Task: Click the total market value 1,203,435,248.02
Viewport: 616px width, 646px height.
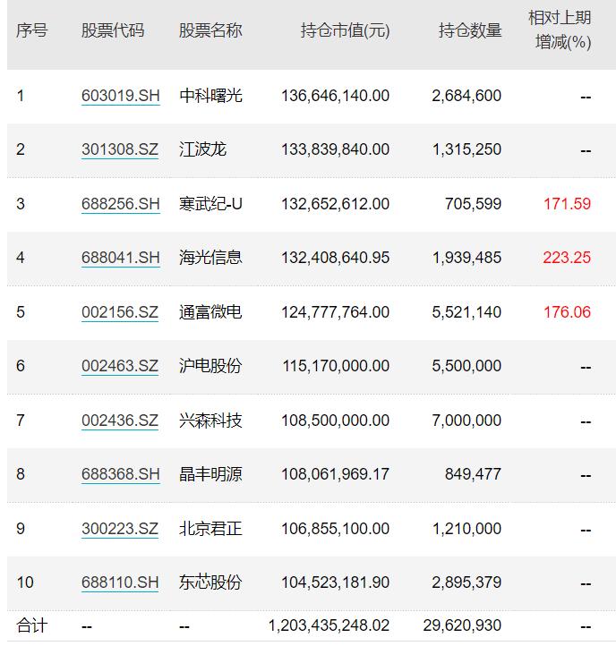Action: 329,625
